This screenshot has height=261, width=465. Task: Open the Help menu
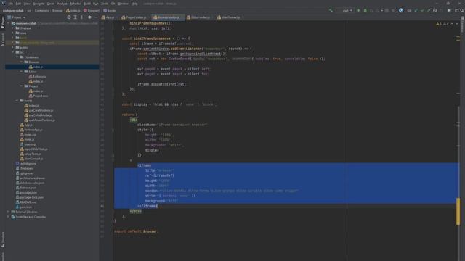[x=134, y=4]
